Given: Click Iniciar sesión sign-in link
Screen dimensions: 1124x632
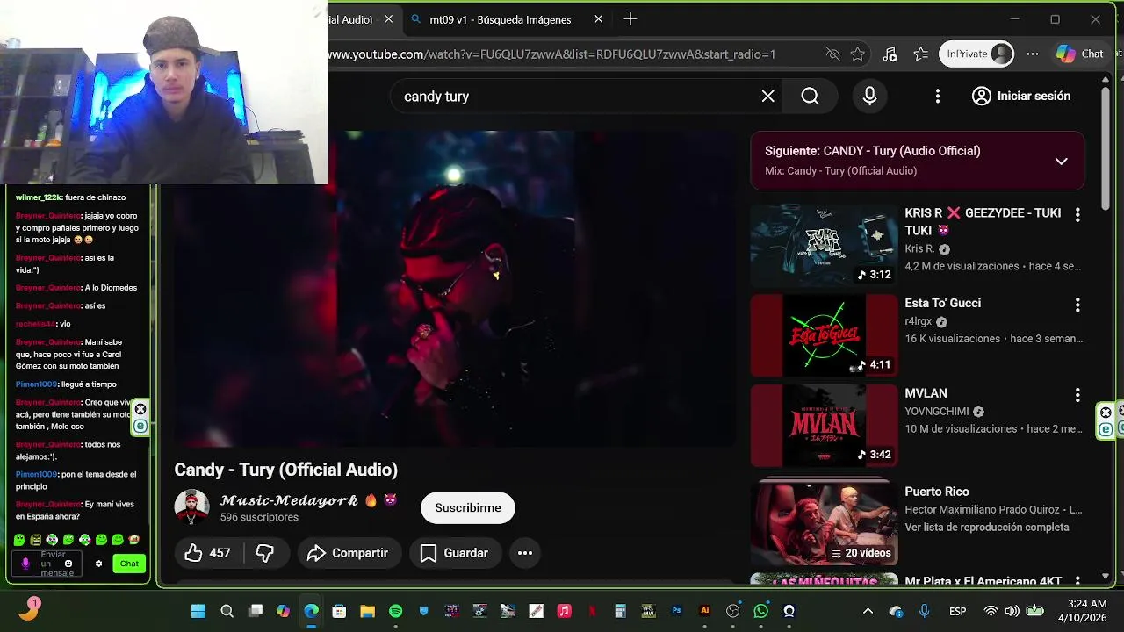Looking at the screenshot, I should point(1021,97).
